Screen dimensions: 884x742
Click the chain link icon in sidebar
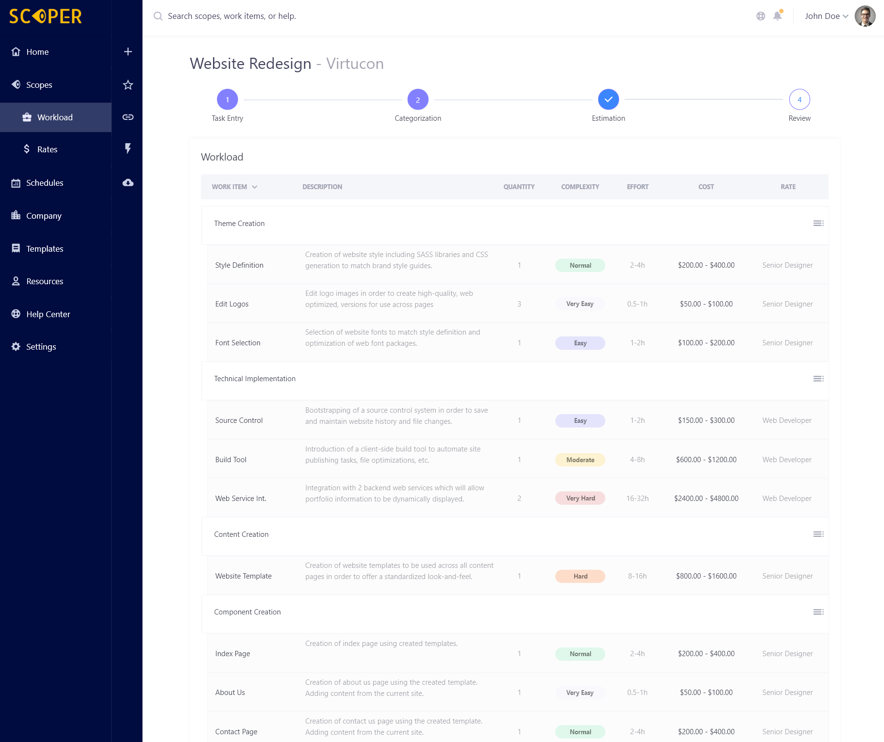pyautogui.click(x=128, y=117)
